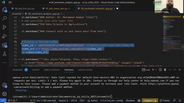Select Python interpreter 3.11.4 ml_env

[112, 100]
